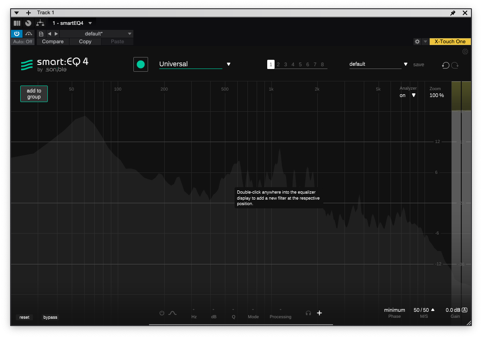
Task: Click the dB gain field of filter
Action: (214, 313)
